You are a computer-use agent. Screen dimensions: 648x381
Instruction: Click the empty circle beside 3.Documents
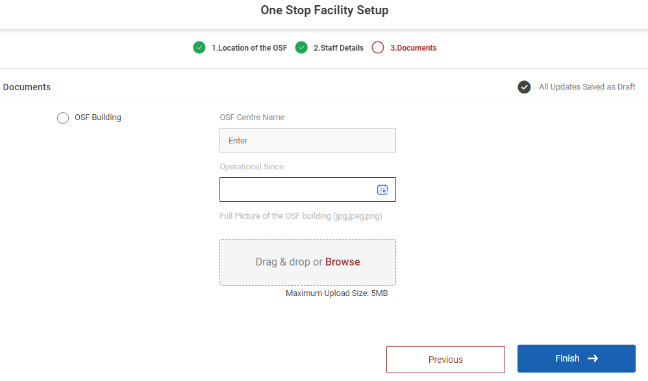click(x=378, y=47)
